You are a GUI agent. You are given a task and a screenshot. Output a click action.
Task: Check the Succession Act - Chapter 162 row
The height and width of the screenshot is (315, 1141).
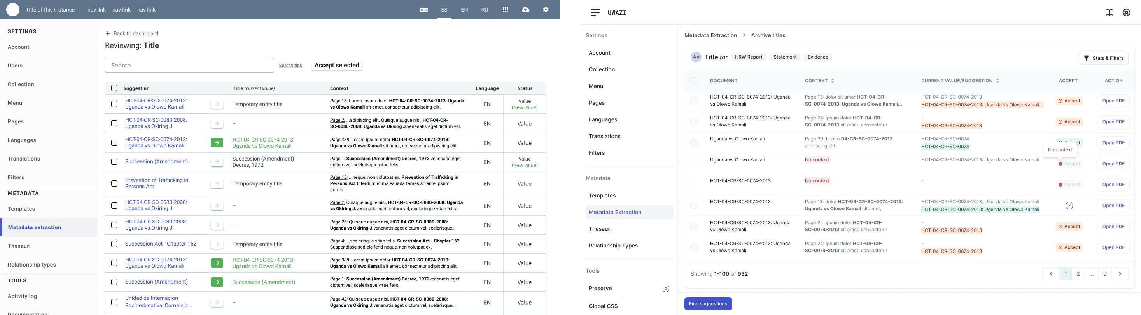tap(114, 244)
